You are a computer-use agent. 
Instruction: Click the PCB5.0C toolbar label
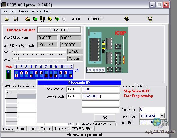click(x=95, y=19)
